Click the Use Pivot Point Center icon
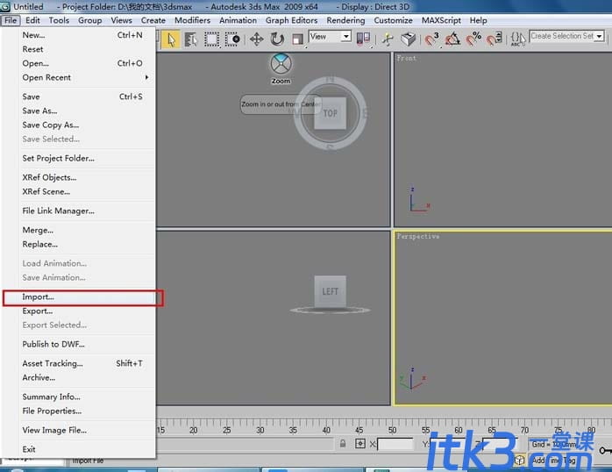This screenshot has width=612, height=472. coord(363,39)
